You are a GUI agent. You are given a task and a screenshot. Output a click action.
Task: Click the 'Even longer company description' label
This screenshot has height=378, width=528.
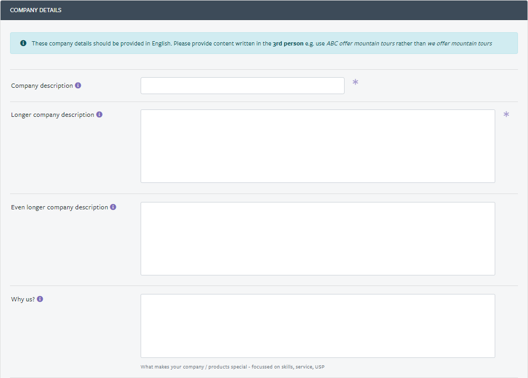(x=60, y=207)
